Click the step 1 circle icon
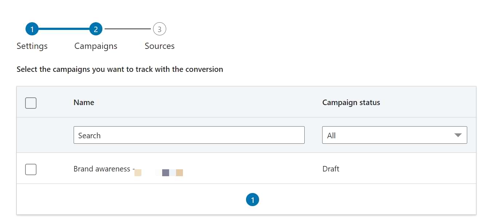Viewport: 492px width, 224px height. 32,29
